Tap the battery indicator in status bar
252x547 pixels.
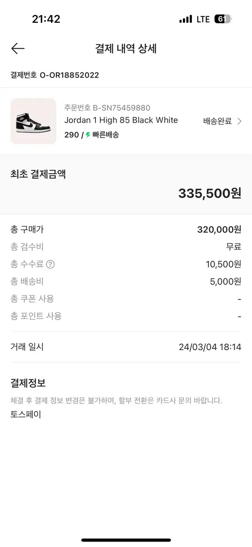223,19
